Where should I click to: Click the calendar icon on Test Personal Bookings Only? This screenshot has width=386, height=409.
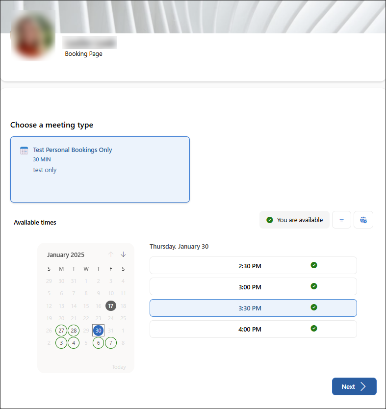24,150
